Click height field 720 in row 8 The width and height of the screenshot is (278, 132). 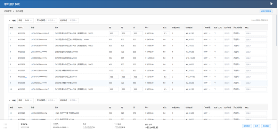[x=126, y=77]
